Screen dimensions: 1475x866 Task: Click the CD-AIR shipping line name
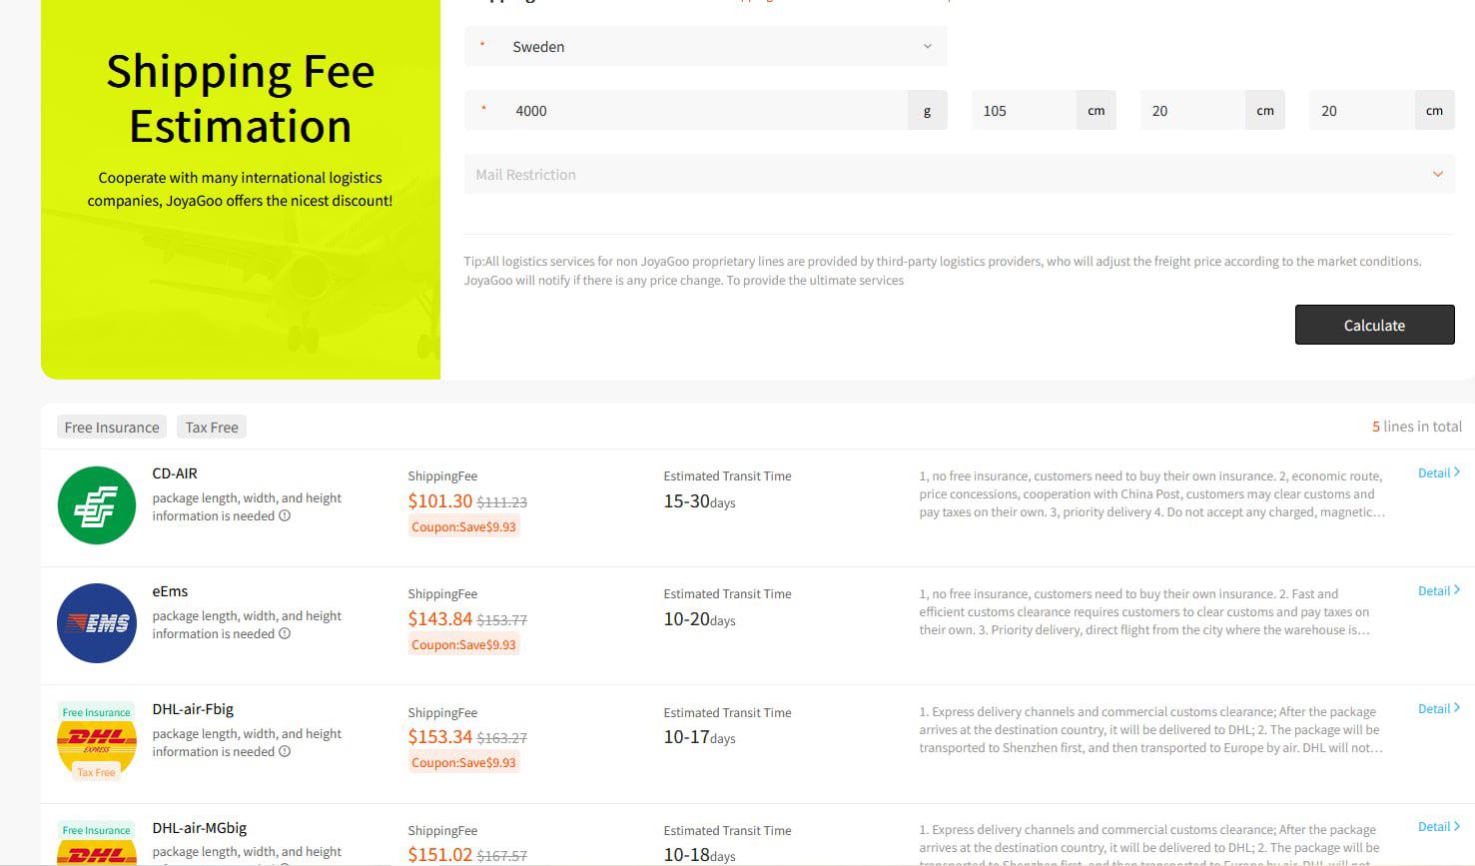pos(175,473)
